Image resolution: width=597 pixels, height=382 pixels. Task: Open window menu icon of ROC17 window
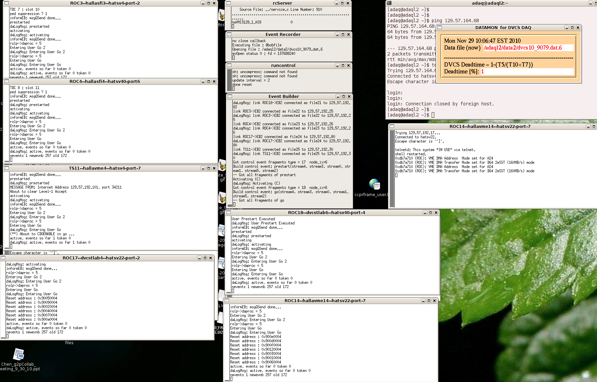pos(3,258)
